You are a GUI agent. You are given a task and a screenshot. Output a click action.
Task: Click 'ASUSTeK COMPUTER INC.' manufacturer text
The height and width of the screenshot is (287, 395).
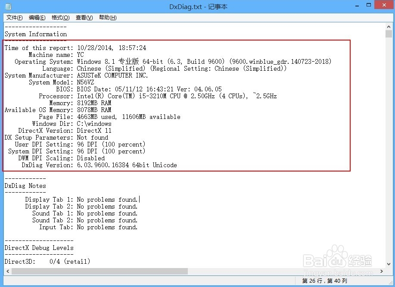[x=112, y=75]
